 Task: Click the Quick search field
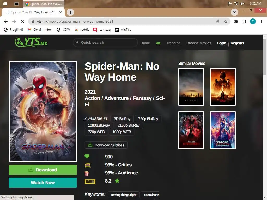(x=105, y=42)
